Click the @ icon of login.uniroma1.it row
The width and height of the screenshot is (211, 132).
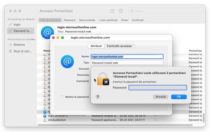(45, 116)
